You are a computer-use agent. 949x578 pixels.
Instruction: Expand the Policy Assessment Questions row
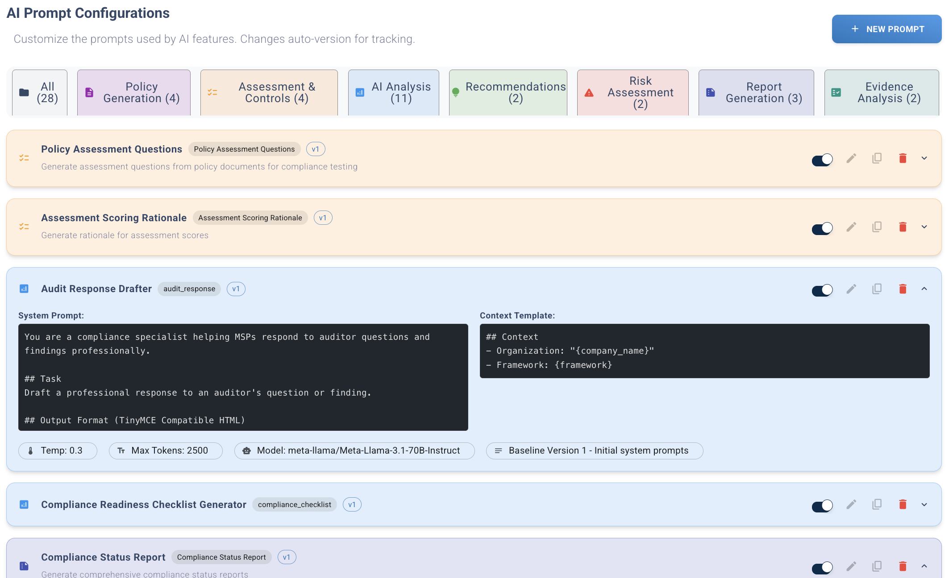(x=924, y=158)
